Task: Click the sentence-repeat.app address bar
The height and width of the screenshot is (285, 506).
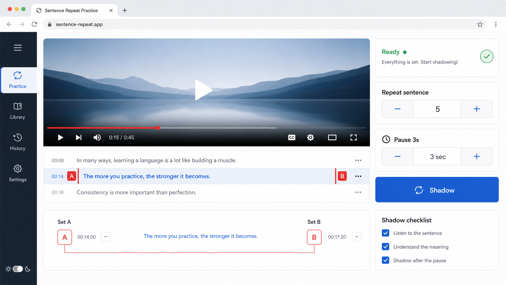Action: point(265,24)
